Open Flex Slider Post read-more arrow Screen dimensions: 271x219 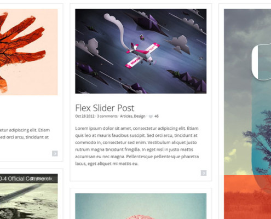(x=204, y=173)
